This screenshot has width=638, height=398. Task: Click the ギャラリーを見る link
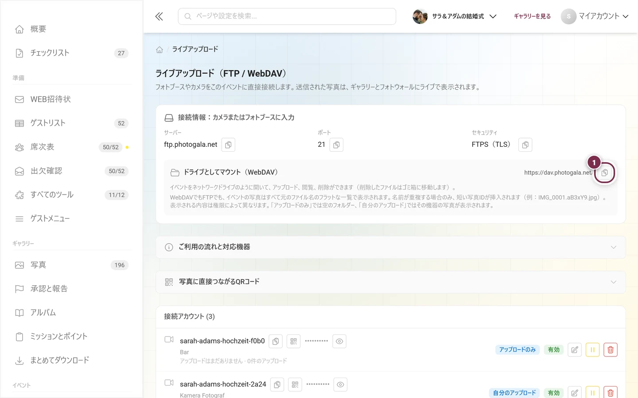(532, 16)
